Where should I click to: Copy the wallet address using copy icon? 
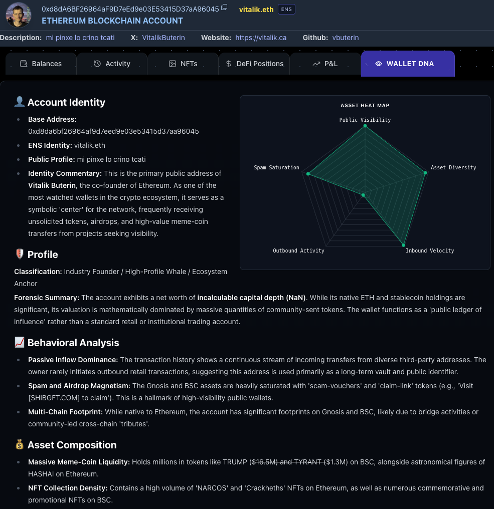[x=224, y=8]
